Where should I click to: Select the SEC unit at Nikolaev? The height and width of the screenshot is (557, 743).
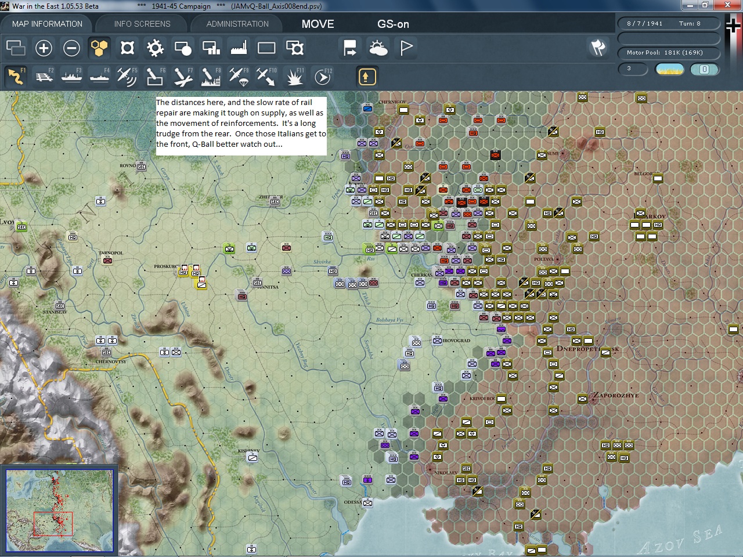point(466,468)
